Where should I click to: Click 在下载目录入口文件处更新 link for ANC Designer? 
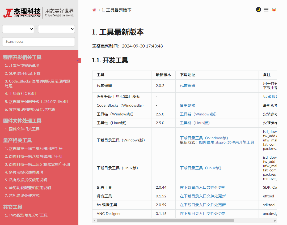tap(203, 214)
